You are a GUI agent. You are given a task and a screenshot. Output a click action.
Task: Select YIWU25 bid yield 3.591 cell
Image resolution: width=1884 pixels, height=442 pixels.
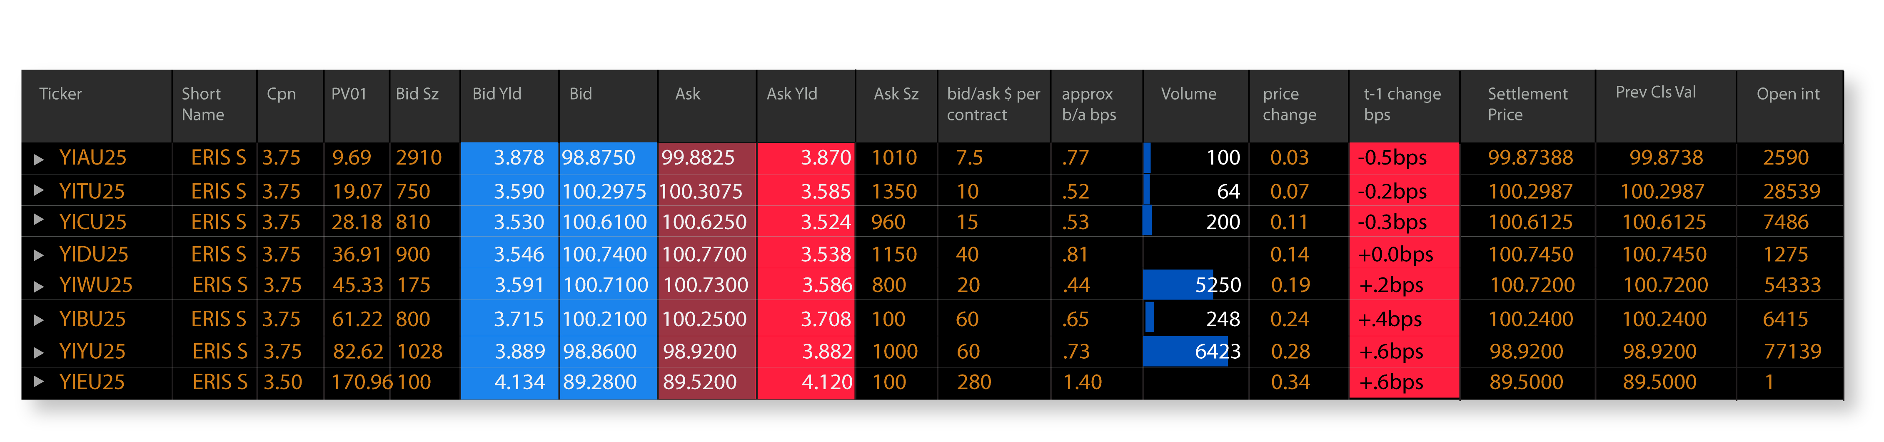pos(519,285)
